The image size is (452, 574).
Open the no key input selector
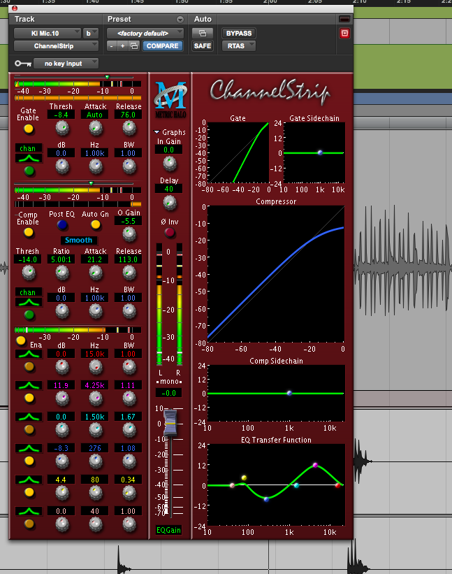pos(66,64)
